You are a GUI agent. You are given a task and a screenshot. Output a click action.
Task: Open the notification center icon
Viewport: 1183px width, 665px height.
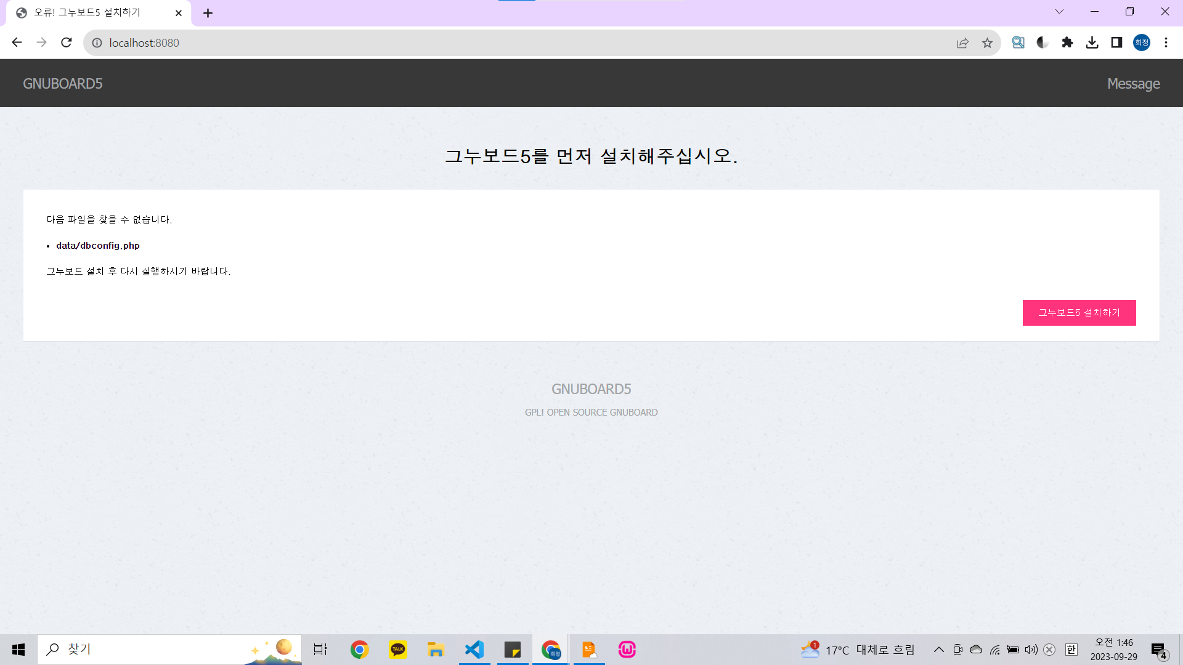click(x=1159, y=650)
